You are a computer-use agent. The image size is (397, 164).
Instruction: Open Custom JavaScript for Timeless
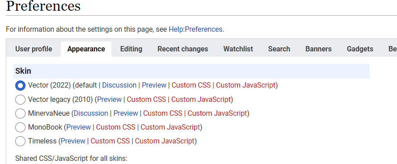pyautogui.click(x=165, y=141)
